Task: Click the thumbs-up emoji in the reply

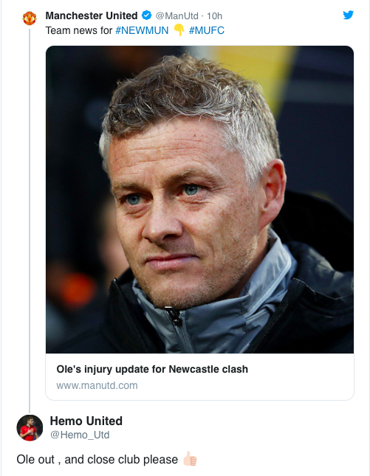Action: (x=190, y=459)
